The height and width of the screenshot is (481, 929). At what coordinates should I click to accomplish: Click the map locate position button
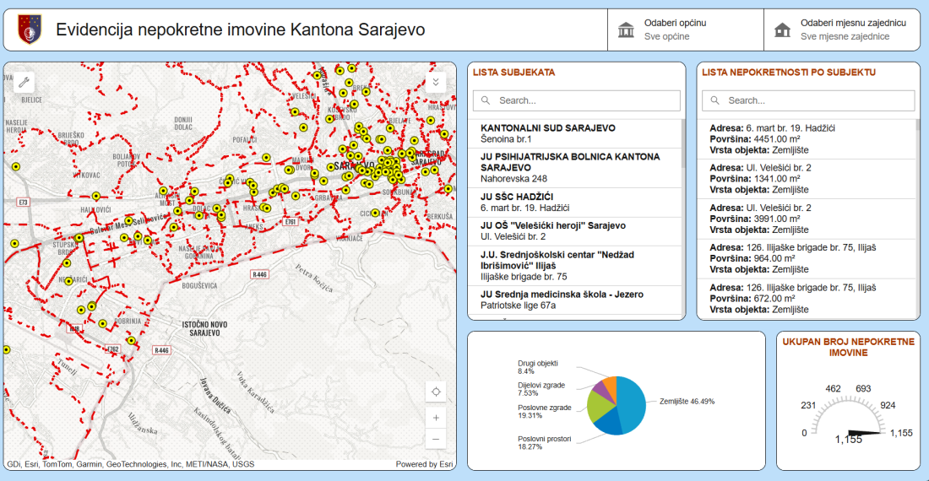[436, 392]
